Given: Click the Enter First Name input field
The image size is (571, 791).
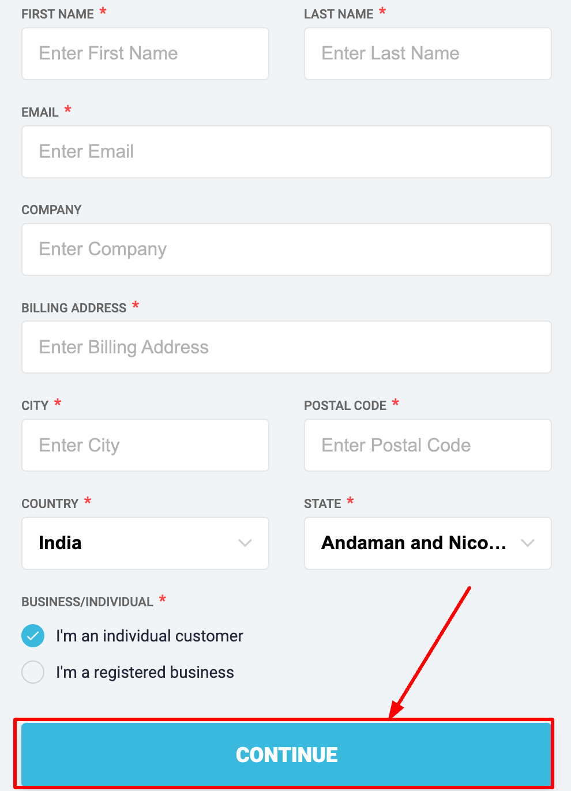Looking at the screenshot, I should point(145,54).
